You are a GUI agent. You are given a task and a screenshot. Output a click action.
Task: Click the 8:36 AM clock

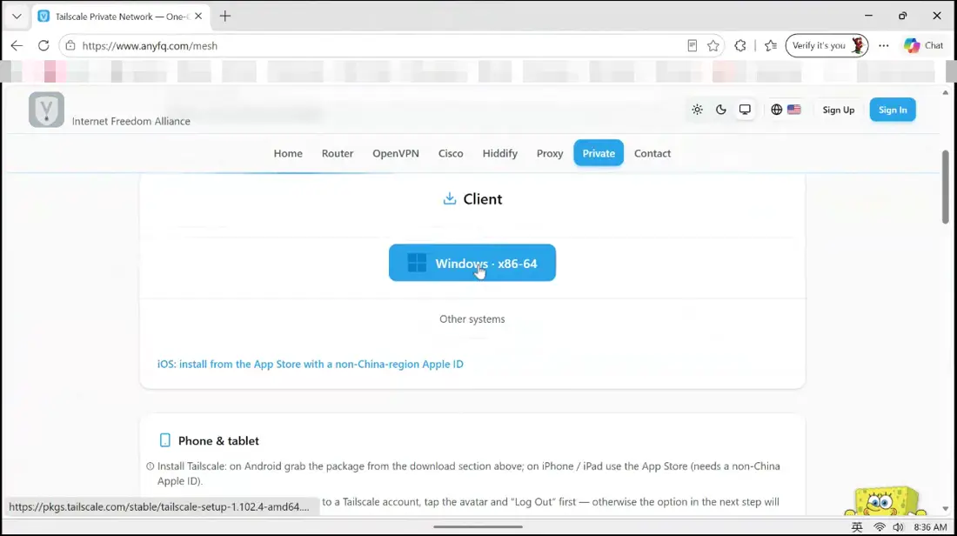click(x=930, y=526)
